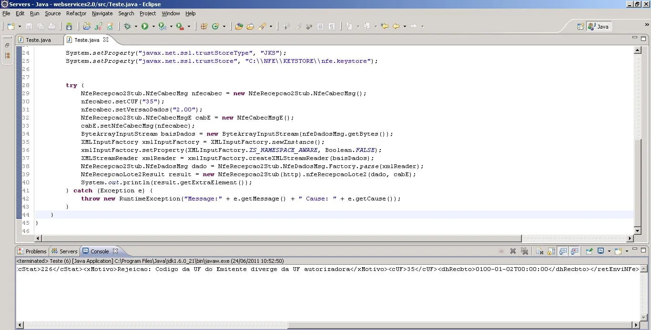Close the active Teste.java editor tab
This screenshot has height=330, width=651.
coord(106,40)
